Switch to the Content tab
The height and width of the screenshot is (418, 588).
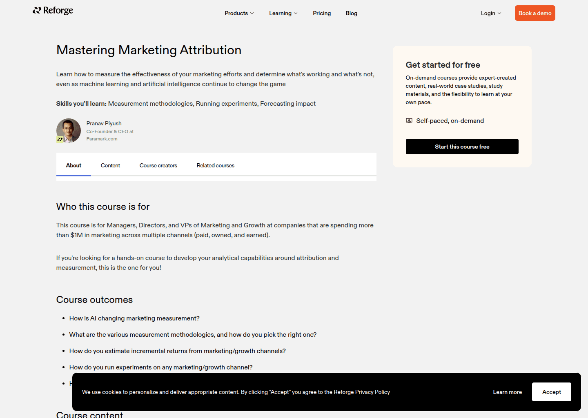point(110,165)
